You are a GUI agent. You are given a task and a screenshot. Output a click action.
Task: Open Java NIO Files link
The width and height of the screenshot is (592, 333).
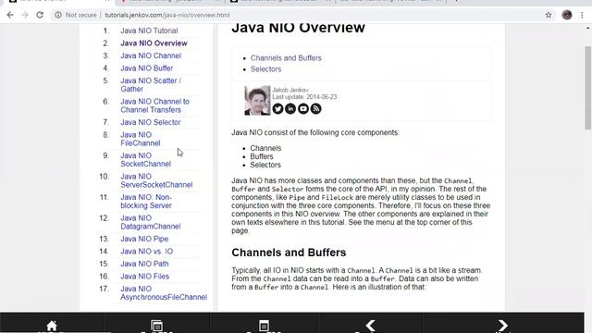(144, 276)
